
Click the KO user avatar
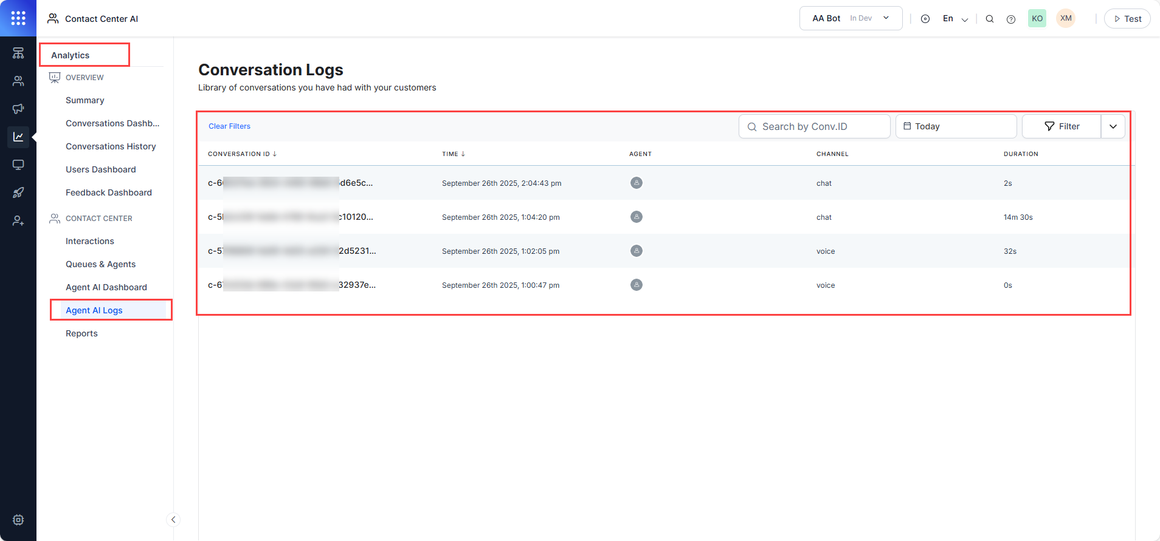coord(1037,18)
